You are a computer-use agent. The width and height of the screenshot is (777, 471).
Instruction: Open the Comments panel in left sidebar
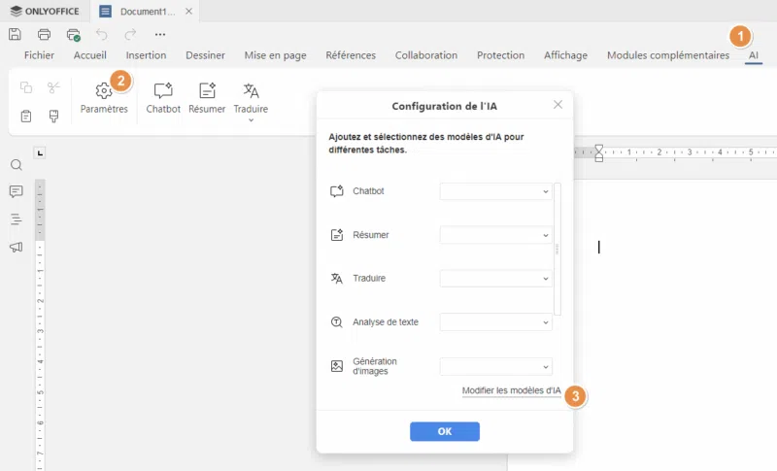click(16, 192)
